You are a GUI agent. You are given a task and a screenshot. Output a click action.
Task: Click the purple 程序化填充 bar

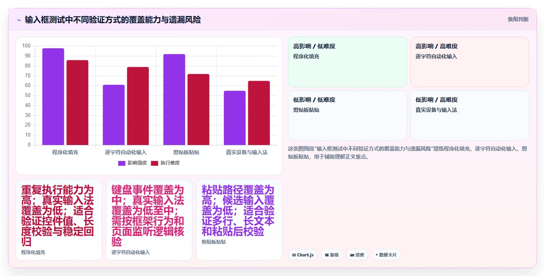click(53, 97)
